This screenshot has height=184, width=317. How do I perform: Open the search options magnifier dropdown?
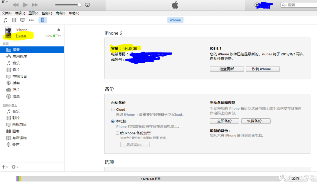284,5
